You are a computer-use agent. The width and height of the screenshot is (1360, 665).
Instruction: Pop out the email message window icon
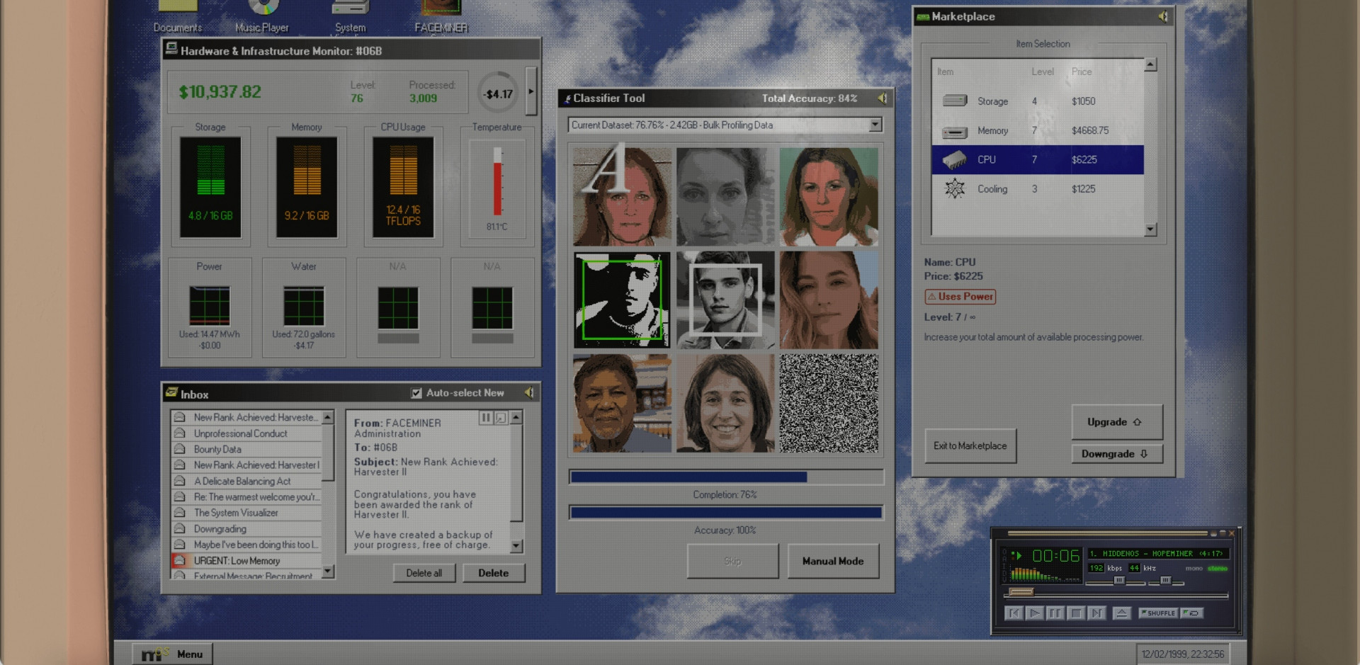[501, 418]
